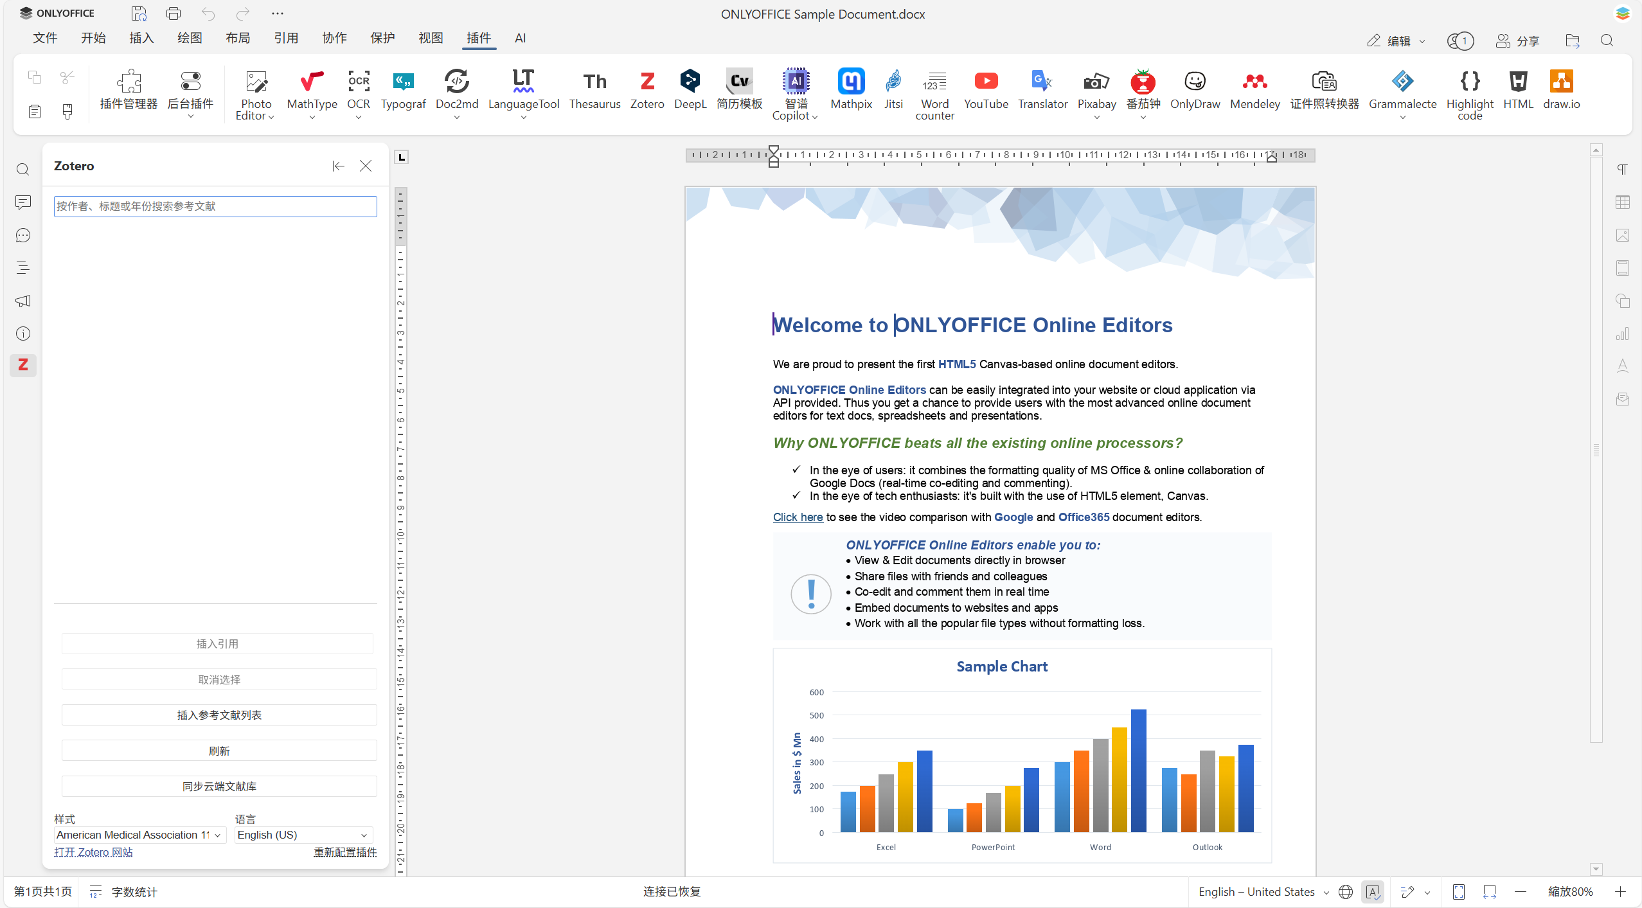Viewport: 1642px width, 908px height.
Task: Launch the DeepL translator plugin
Action: point(690,91)
